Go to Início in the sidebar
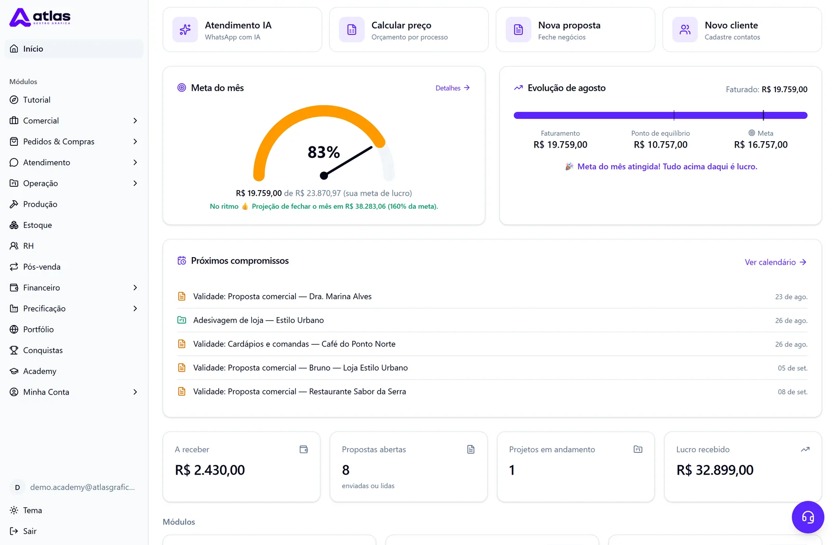Image resolution: width=836 pixels, height=545 pixels. point(74,49)
